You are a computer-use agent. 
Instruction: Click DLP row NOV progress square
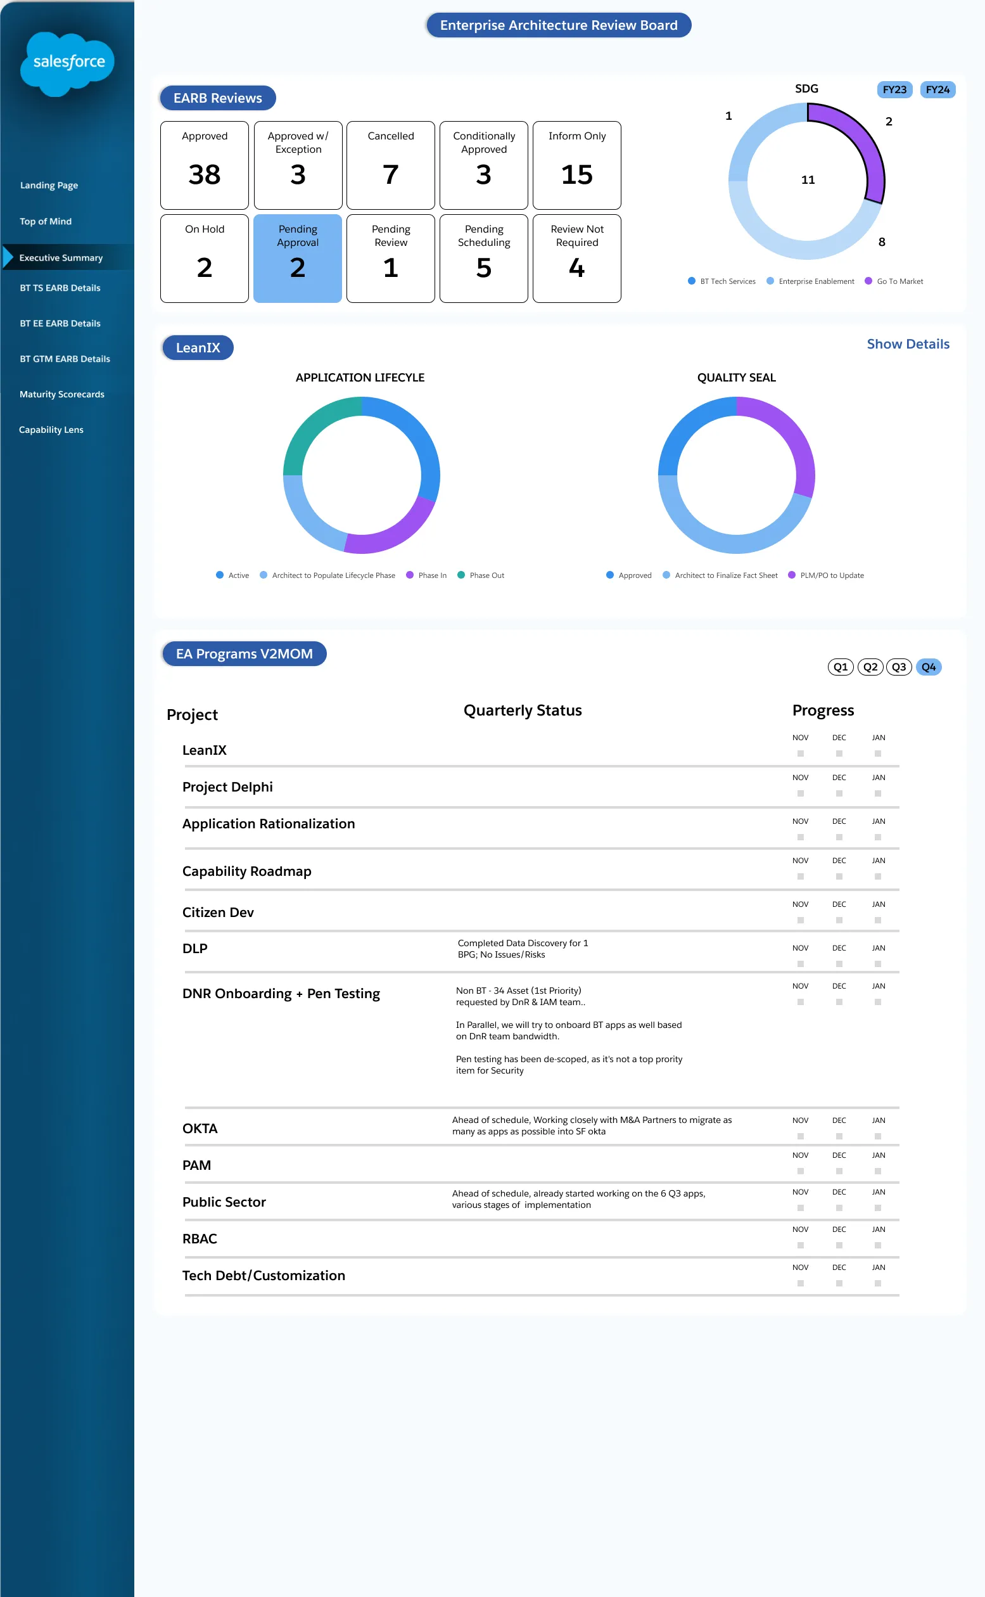[x=801, y=963]
